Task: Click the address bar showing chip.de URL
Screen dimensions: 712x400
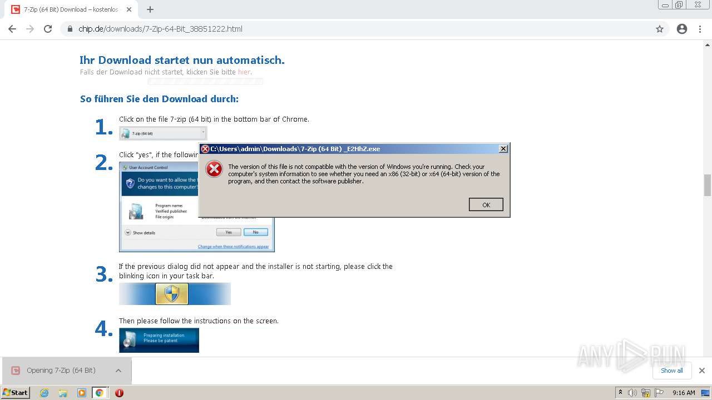Action: (356, 29)
